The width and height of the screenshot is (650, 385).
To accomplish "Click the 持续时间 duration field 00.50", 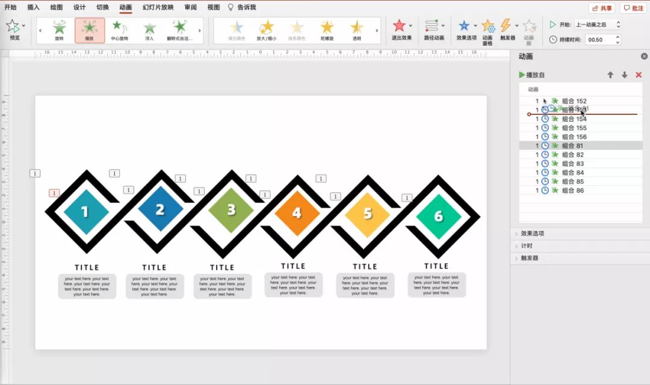I will [600, 40].
